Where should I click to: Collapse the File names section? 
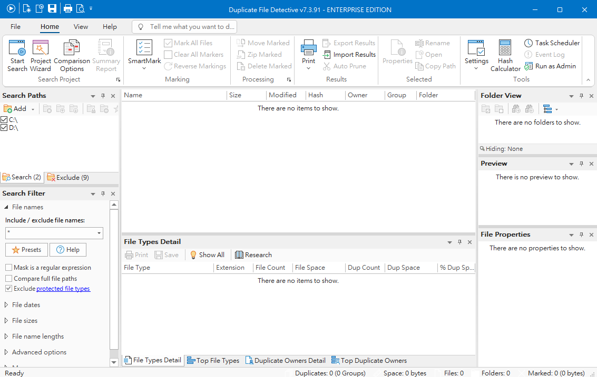pyautogui.click(x=6, y=207)
